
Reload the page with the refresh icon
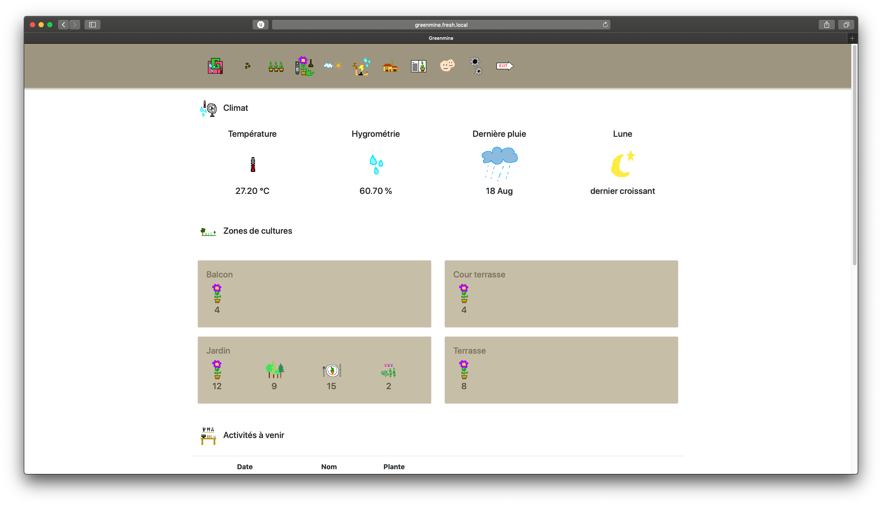tap(605, 25)
